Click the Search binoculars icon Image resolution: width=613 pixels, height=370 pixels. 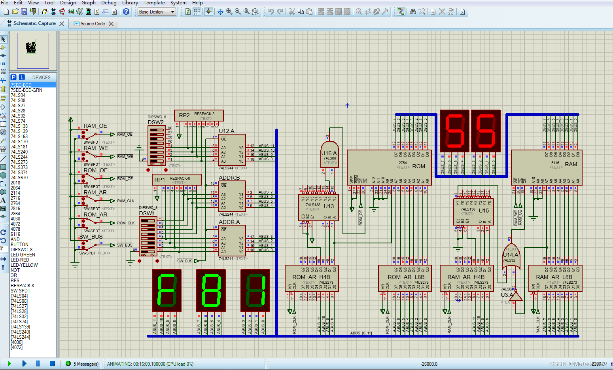click(x=413, y=12)
